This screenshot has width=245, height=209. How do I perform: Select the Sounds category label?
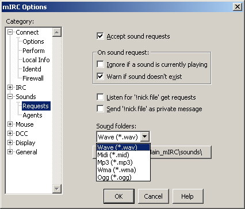pyautogui.click(x=26, y=97)
